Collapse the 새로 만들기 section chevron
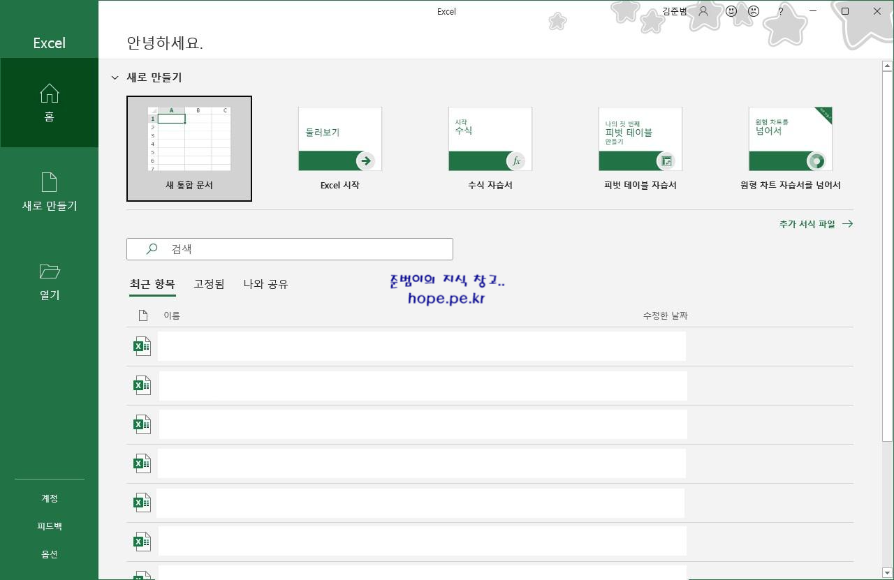This screenshot has height=580, width=894. 115,77
